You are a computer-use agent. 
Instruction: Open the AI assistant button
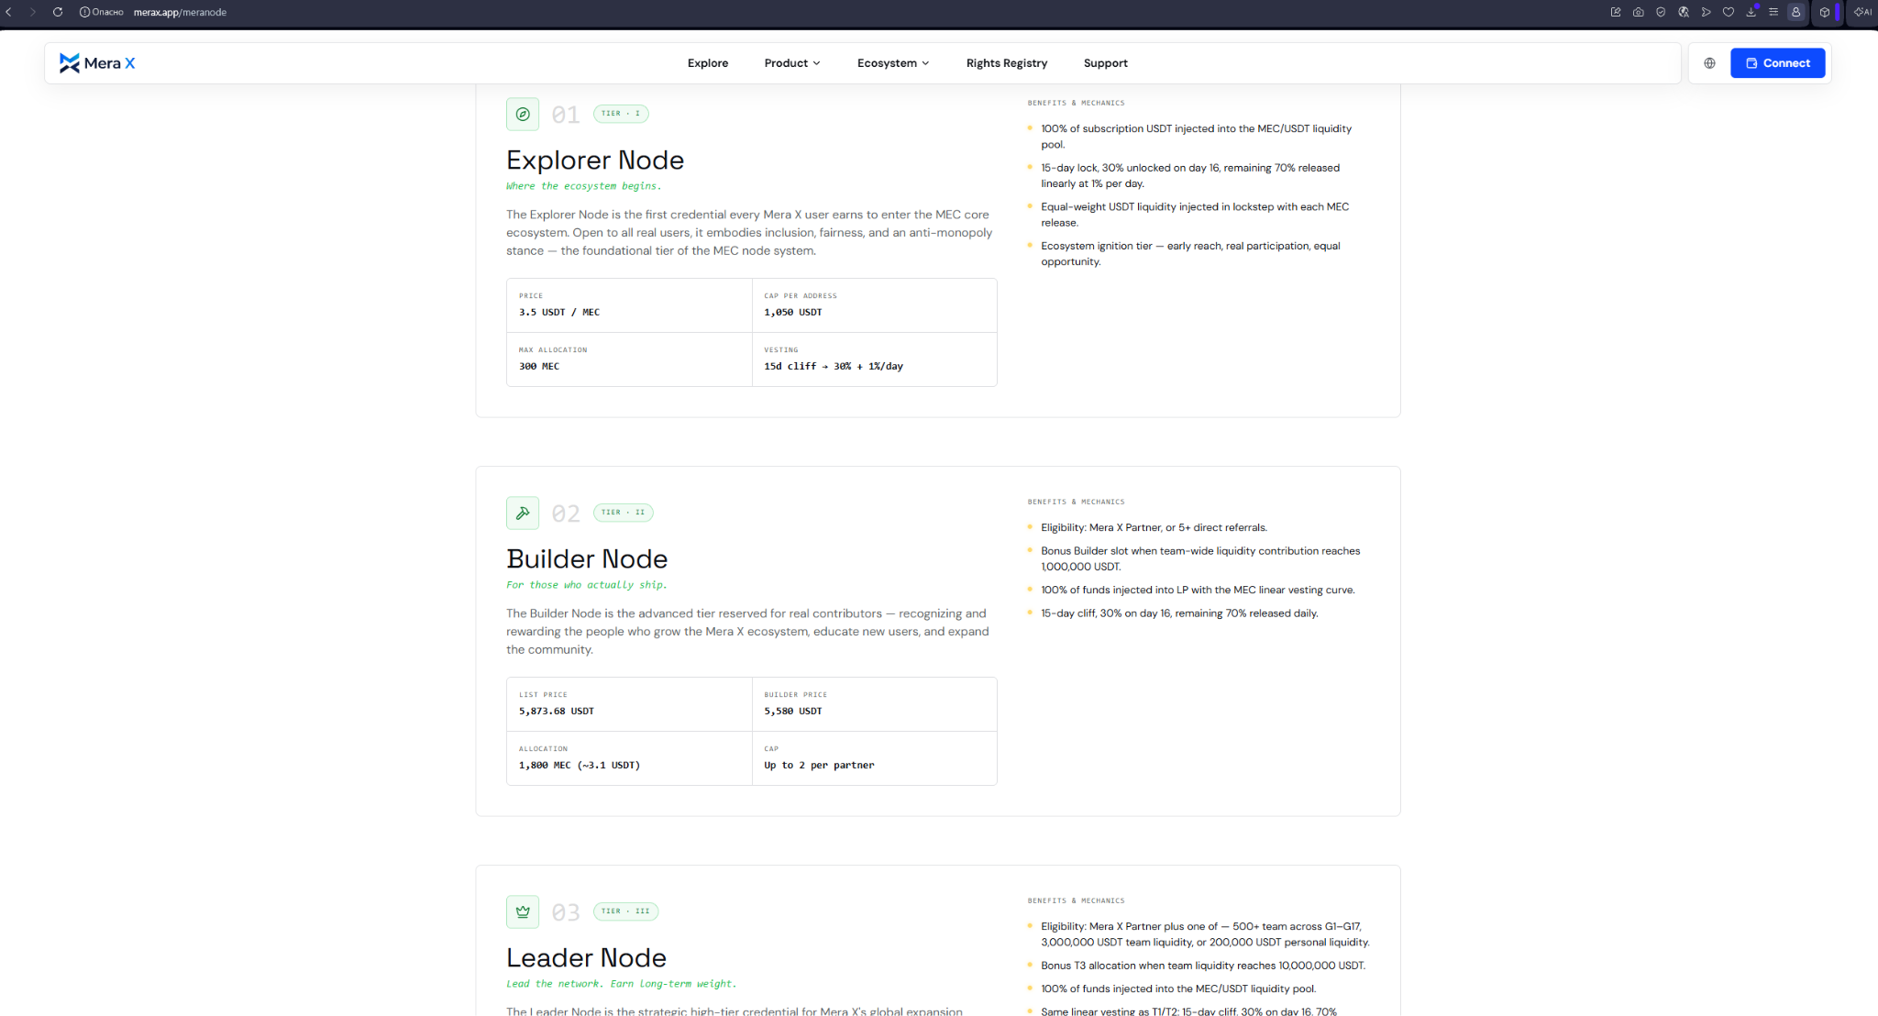1862,12
